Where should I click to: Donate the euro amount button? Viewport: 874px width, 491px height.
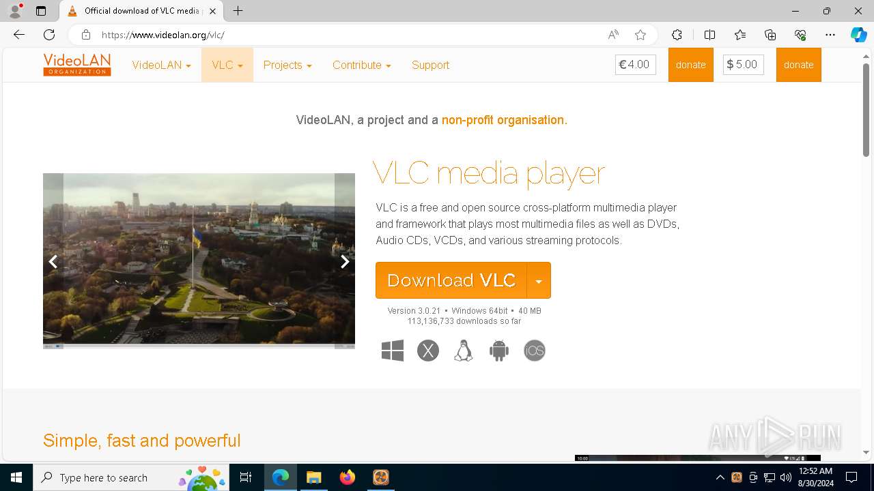coord(690,65)
